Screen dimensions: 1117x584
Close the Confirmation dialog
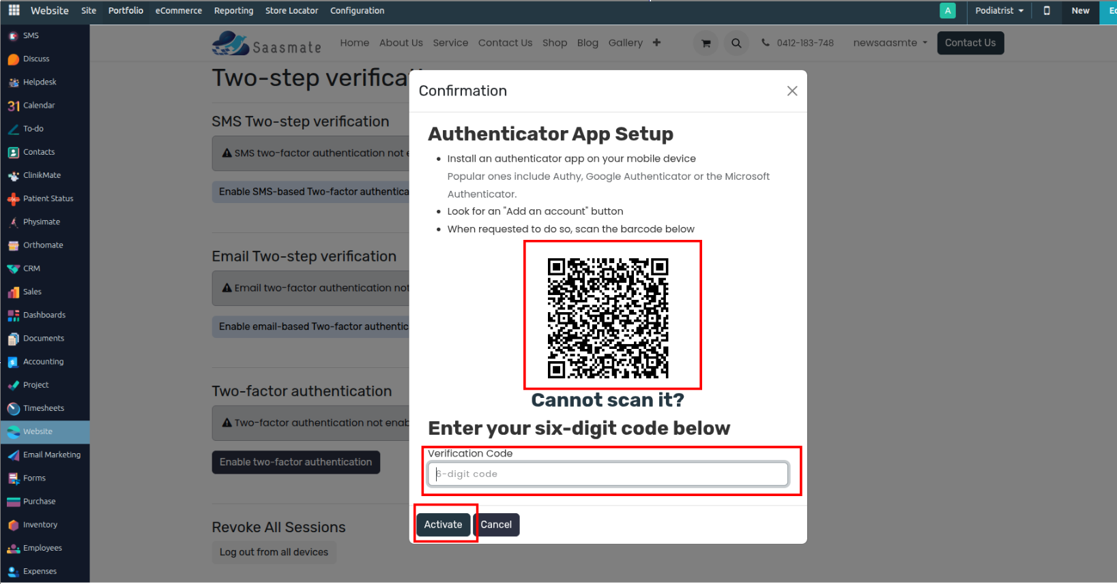[792, 91]
